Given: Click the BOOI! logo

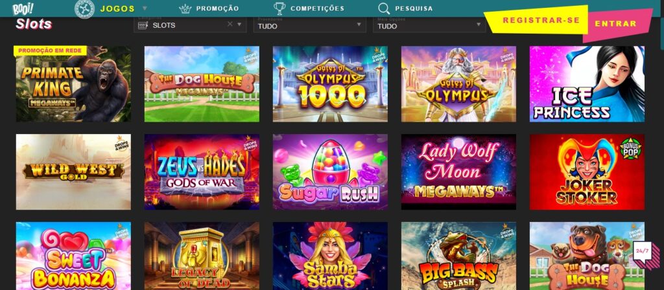Looking at the screenshot, I should 23,8.
